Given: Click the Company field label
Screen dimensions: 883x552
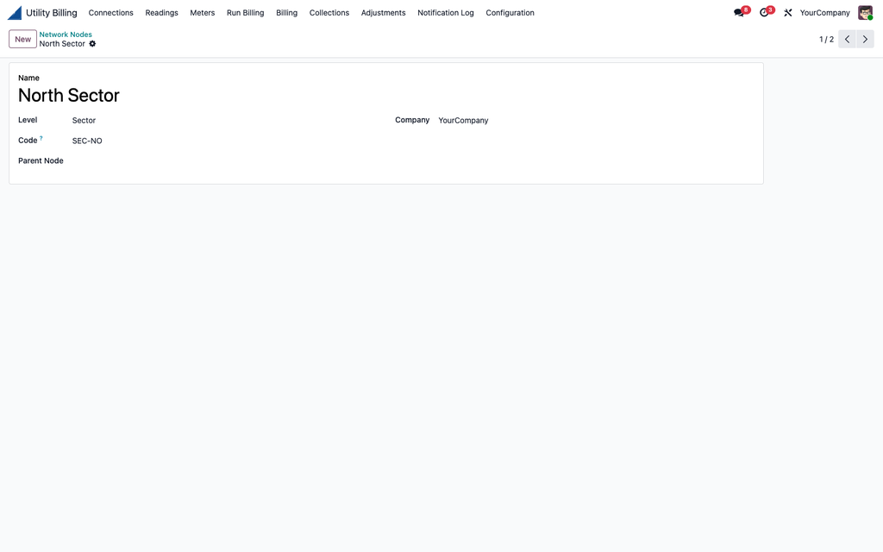Looking at the screenshot, I should [412, 120].
